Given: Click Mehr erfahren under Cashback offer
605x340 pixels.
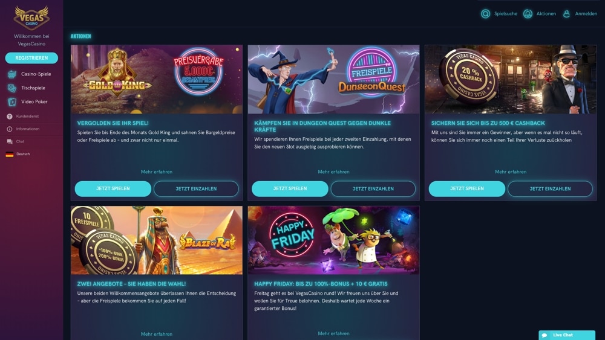Looking at the screenshot, I should tap(511, 172).
